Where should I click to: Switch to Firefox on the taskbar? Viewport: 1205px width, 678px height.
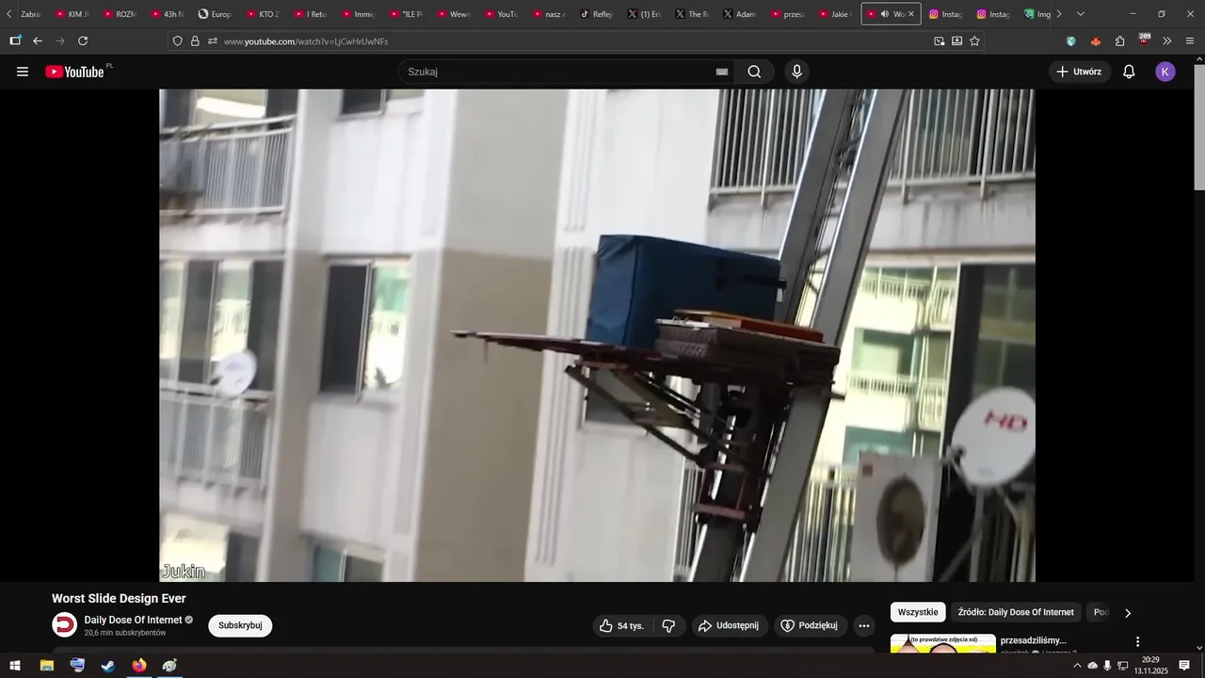coord(139,666)
